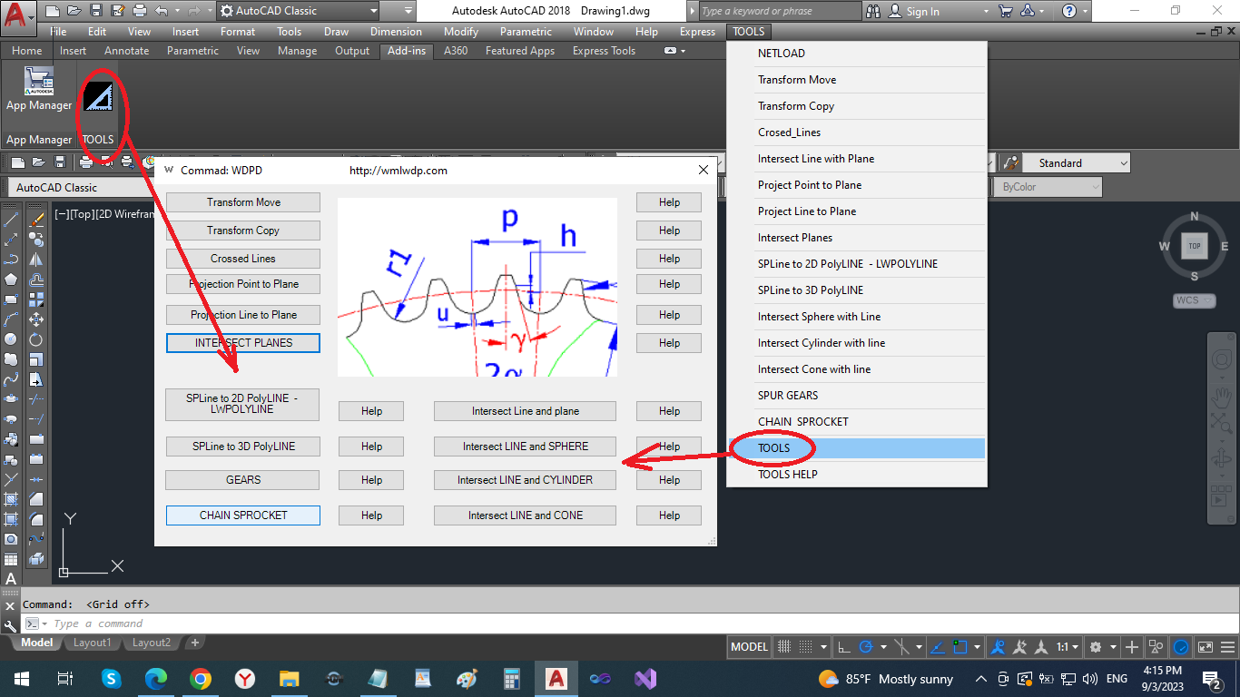This screenshot has height=697, width=1240.
Task: Select the Rectangle draw tool
Action: pyautogui.click(x=12, y=299)
